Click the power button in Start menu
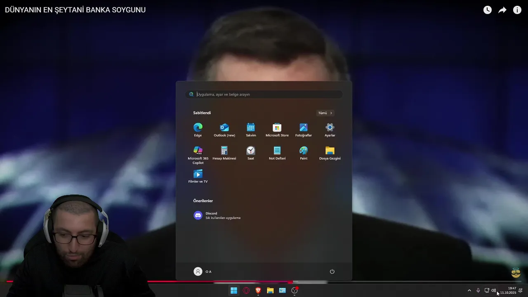The image size is (528, 297). (x=332, y=271)
